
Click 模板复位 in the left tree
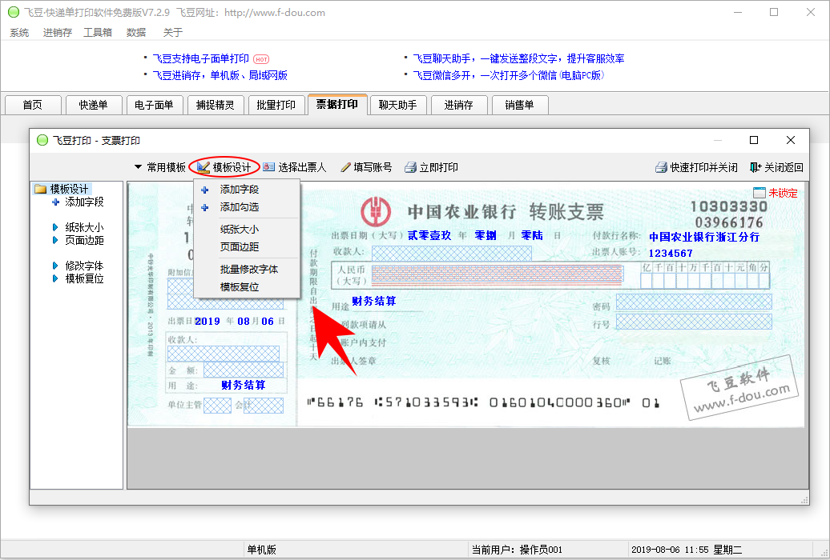tap(79, 278)
